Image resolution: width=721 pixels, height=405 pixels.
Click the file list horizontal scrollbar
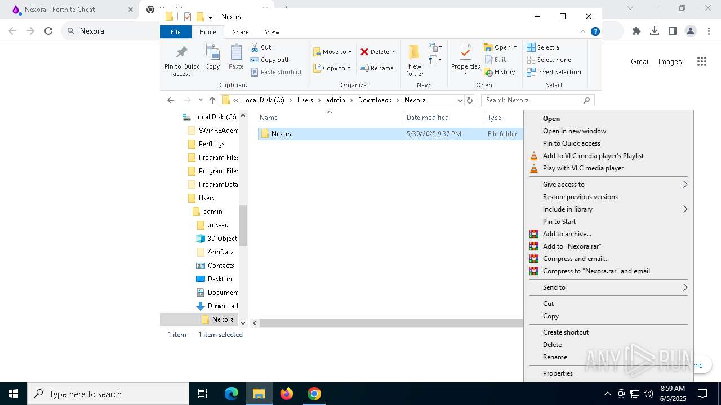point(391,323)
